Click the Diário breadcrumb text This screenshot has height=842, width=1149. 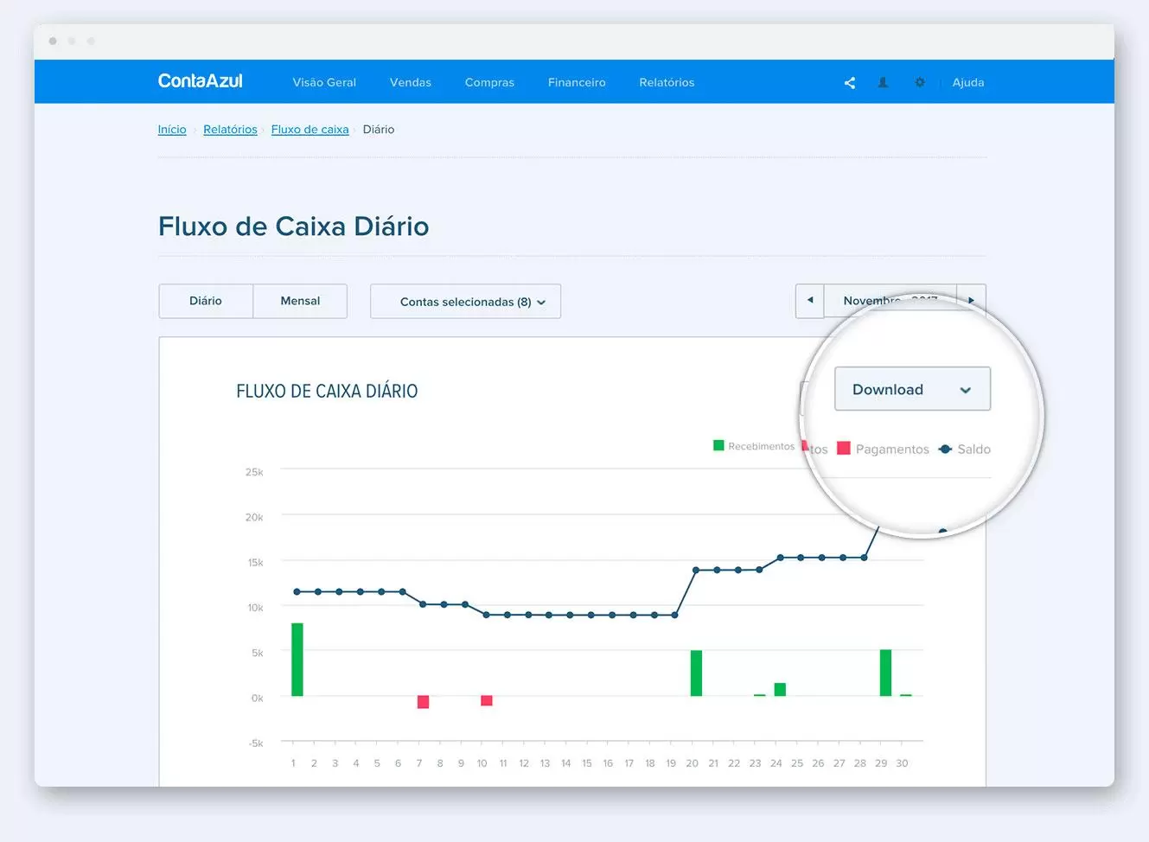379,130
